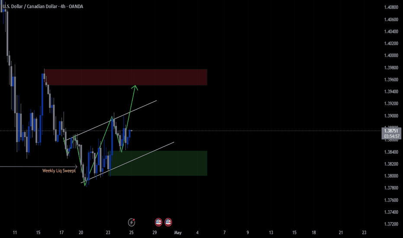The image size is (403, 238).
Task: Click the 1.40000 price axis label
Action: (x=391, y=55)
